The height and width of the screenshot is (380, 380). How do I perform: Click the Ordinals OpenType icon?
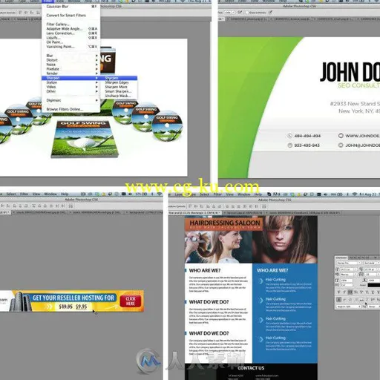[373, 299]
